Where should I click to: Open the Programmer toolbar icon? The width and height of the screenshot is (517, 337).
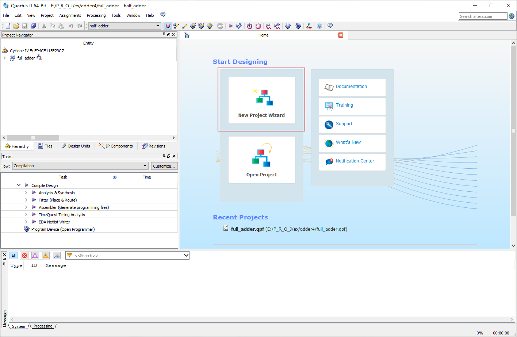coord(298,26)
